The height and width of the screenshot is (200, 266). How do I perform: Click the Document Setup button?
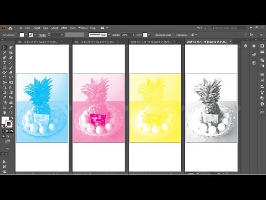163,35
